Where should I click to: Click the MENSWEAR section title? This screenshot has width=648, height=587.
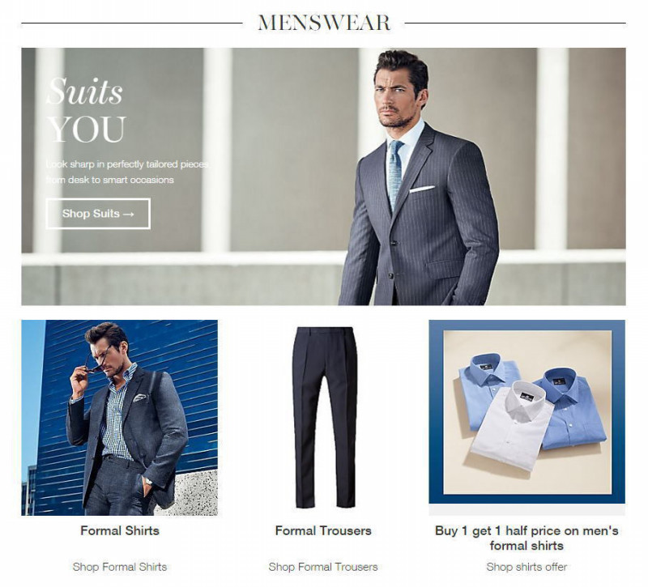pyautogui.click(x=324, y=23)
